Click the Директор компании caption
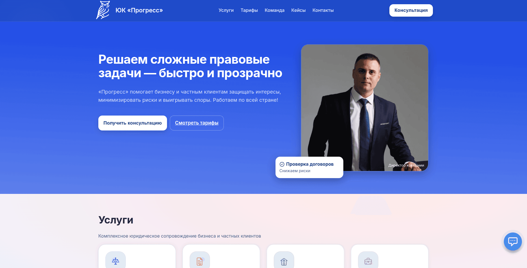Image resolution: width=527 pixels, height=268 pixels. click(x=406, y=165)
